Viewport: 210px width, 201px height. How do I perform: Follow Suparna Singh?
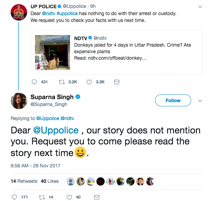173,100
